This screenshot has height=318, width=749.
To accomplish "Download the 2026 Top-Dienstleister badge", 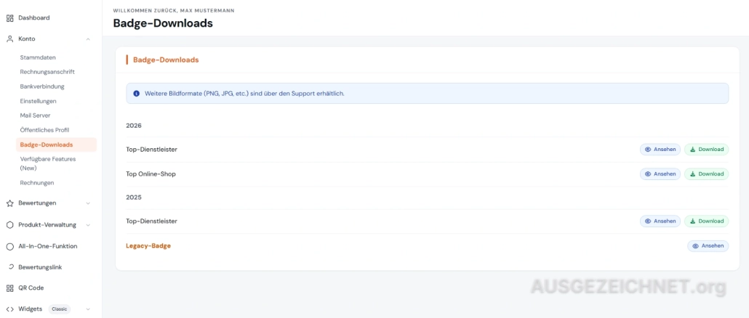I will tap(707, 150).
